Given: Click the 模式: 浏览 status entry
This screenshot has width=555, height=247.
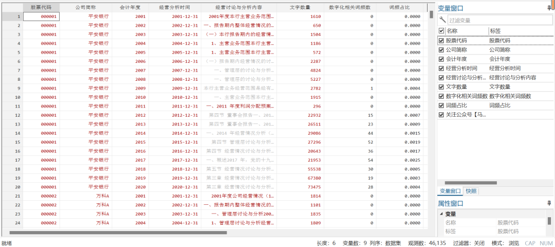Looking at the screenshot, I should click(505, 243).
